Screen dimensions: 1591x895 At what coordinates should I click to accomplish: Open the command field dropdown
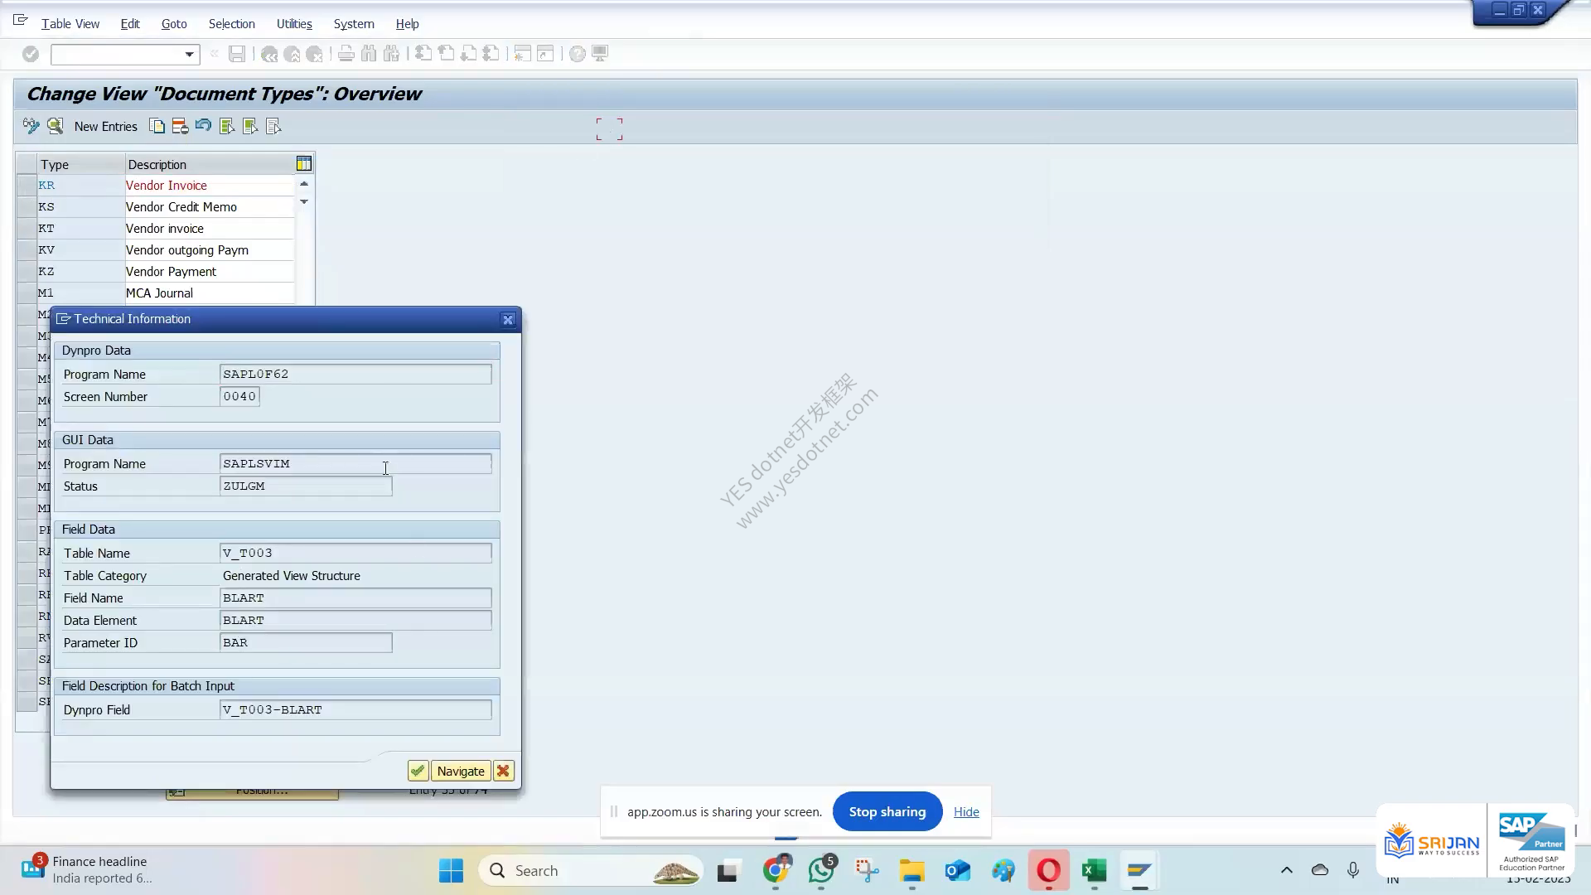pos(190,55)
